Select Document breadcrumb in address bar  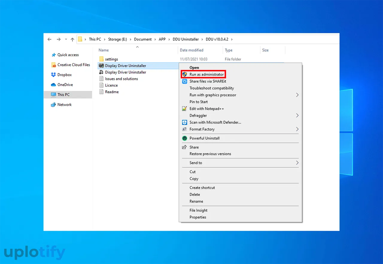[x=143, y=39]
